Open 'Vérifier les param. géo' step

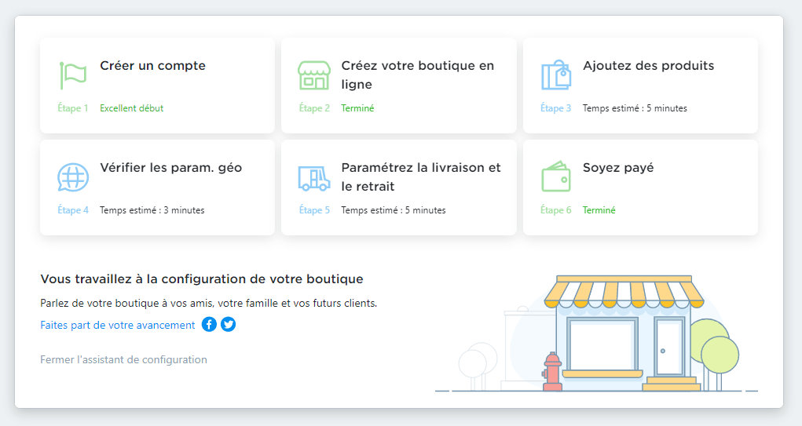[x=170, y=168]
